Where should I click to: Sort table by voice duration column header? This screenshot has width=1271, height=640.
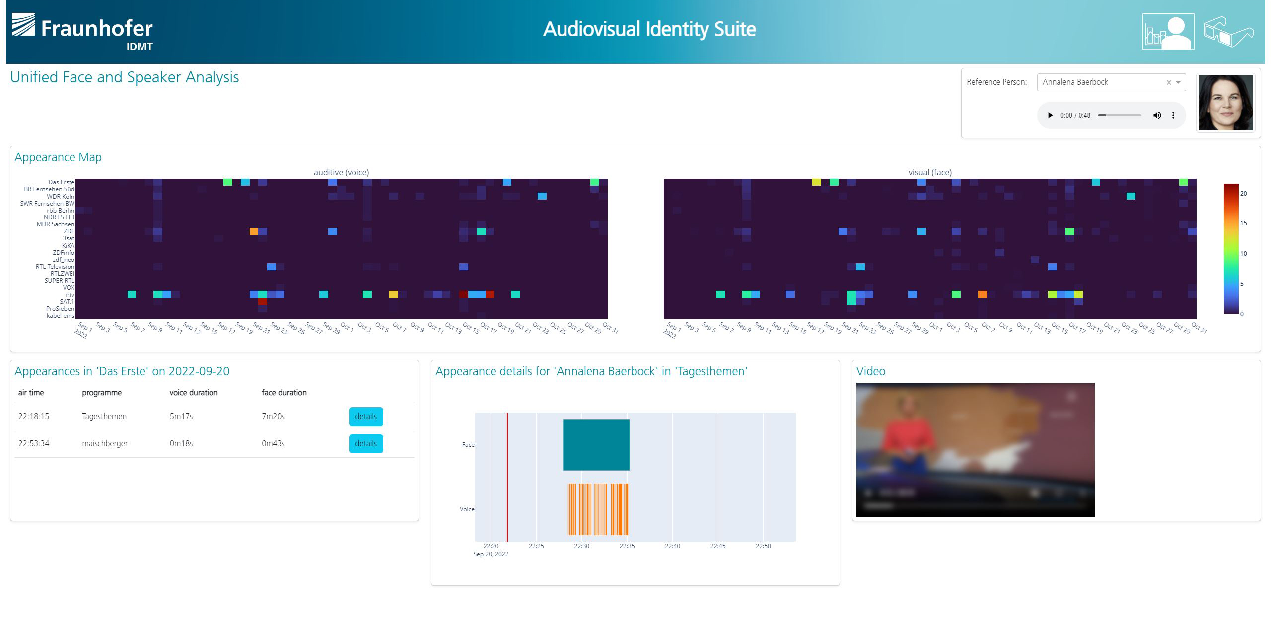point(194,393)
